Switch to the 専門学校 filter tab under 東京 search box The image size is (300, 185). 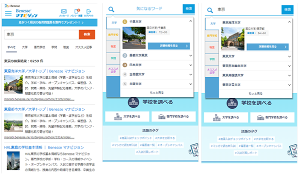(x=39, y=47)
